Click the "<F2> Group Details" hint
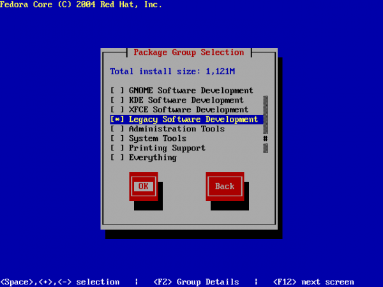Viewport: 383px width, 287px height. pyautogui.click(x=196, y=282)
